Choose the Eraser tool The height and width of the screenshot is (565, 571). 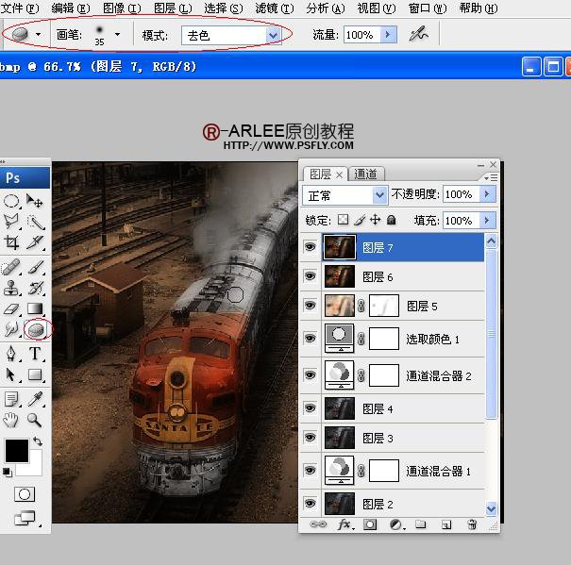pos(11,309)
